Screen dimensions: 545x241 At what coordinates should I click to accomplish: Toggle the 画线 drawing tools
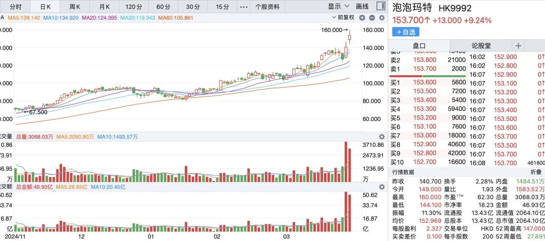pyautogui.click(x=362, y=7)
